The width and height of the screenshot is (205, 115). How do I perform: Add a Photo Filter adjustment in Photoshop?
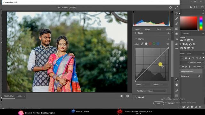(187, 44)
